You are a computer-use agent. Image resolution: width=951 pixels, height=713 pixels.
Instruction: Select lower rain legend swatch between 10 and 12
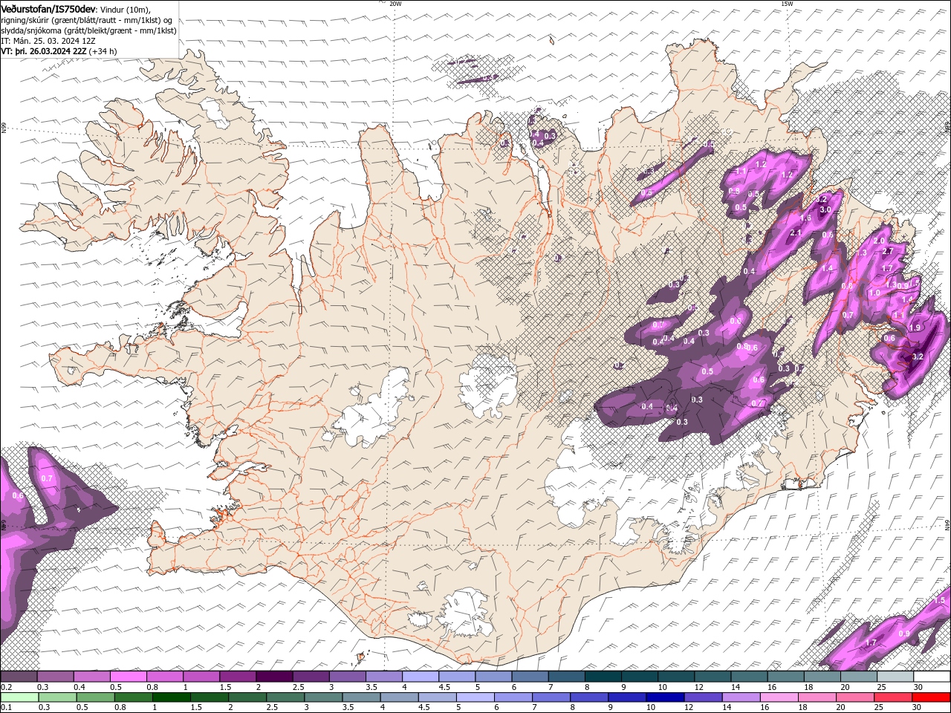click(665, 697)
